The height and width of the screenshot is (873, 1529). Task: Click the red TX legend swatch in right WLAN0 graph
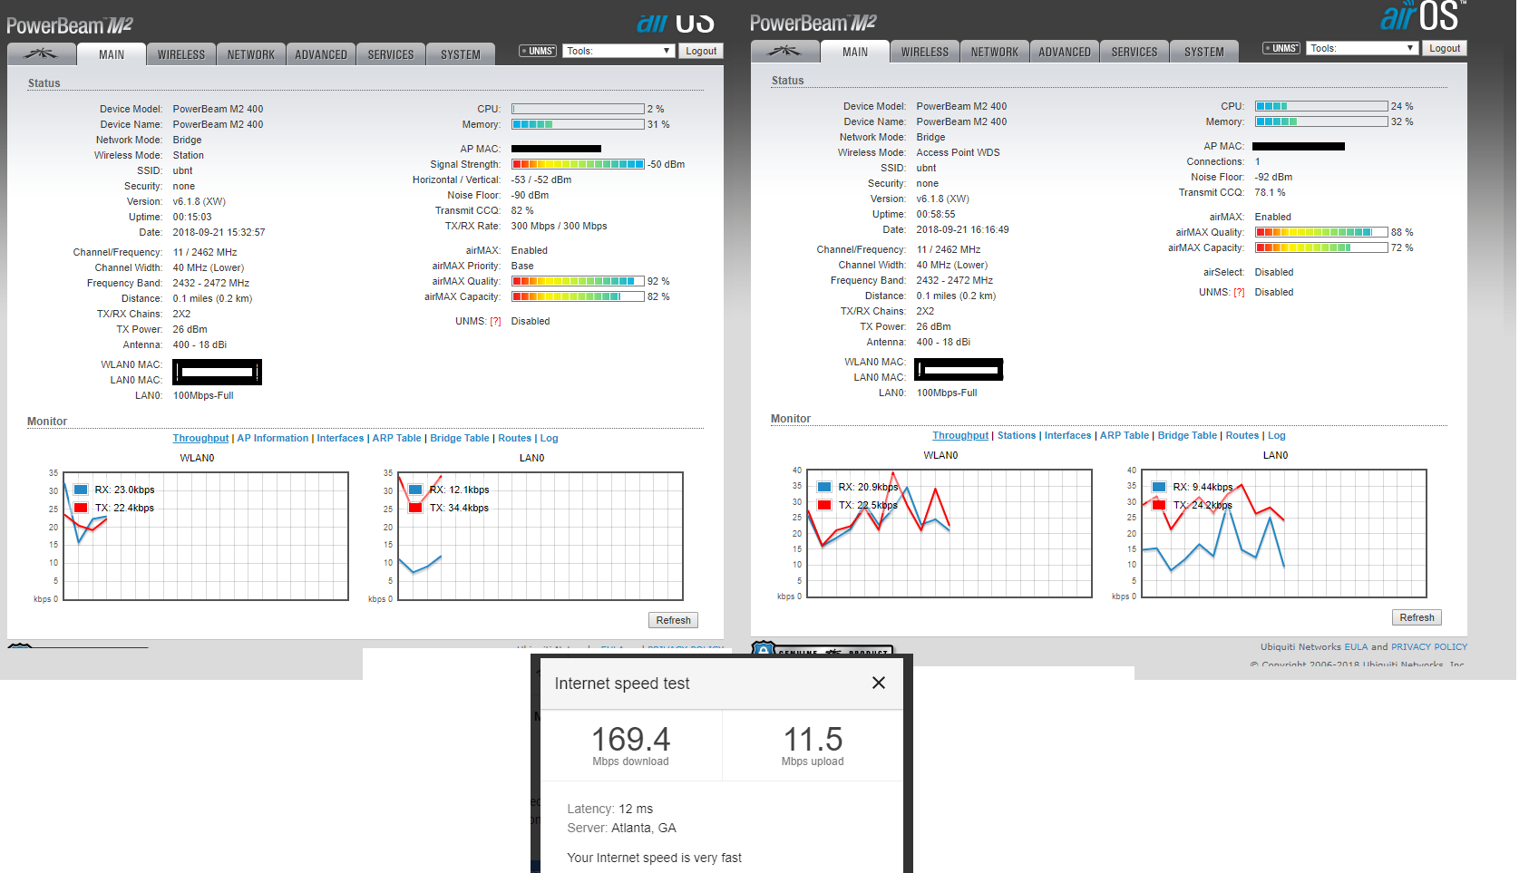click(824, 505)
